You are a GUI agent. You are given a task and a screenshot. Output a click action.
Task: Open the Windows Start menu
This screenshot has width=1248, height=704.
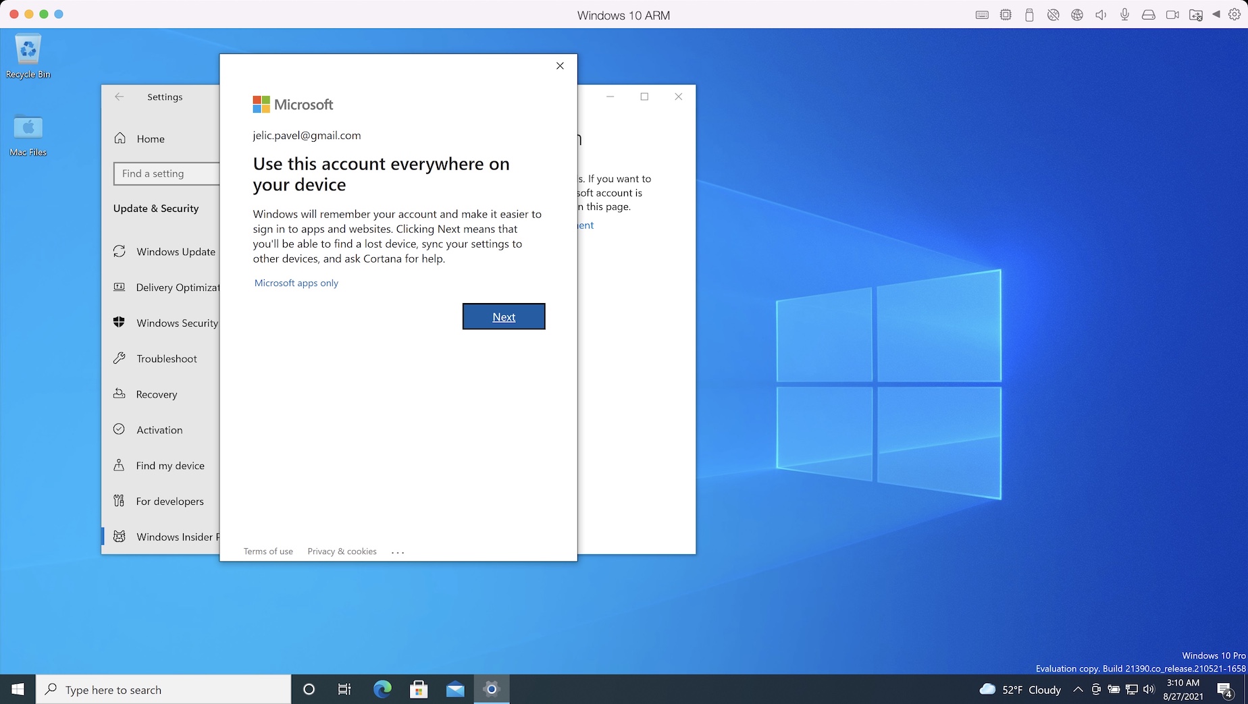coord(18,689)
